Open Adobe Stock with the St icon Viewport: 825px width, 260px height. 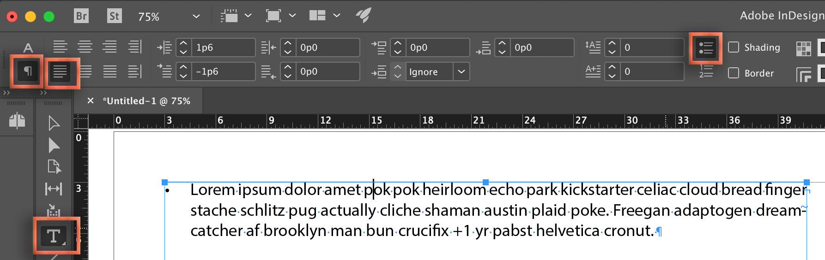point(114,16)
